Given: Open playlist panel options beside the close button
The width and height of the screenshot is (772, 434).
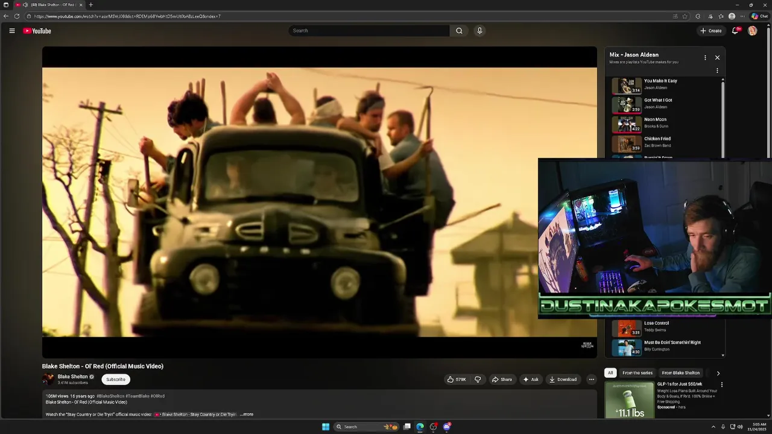Looking at the screenshot, I should pos(705,58).
